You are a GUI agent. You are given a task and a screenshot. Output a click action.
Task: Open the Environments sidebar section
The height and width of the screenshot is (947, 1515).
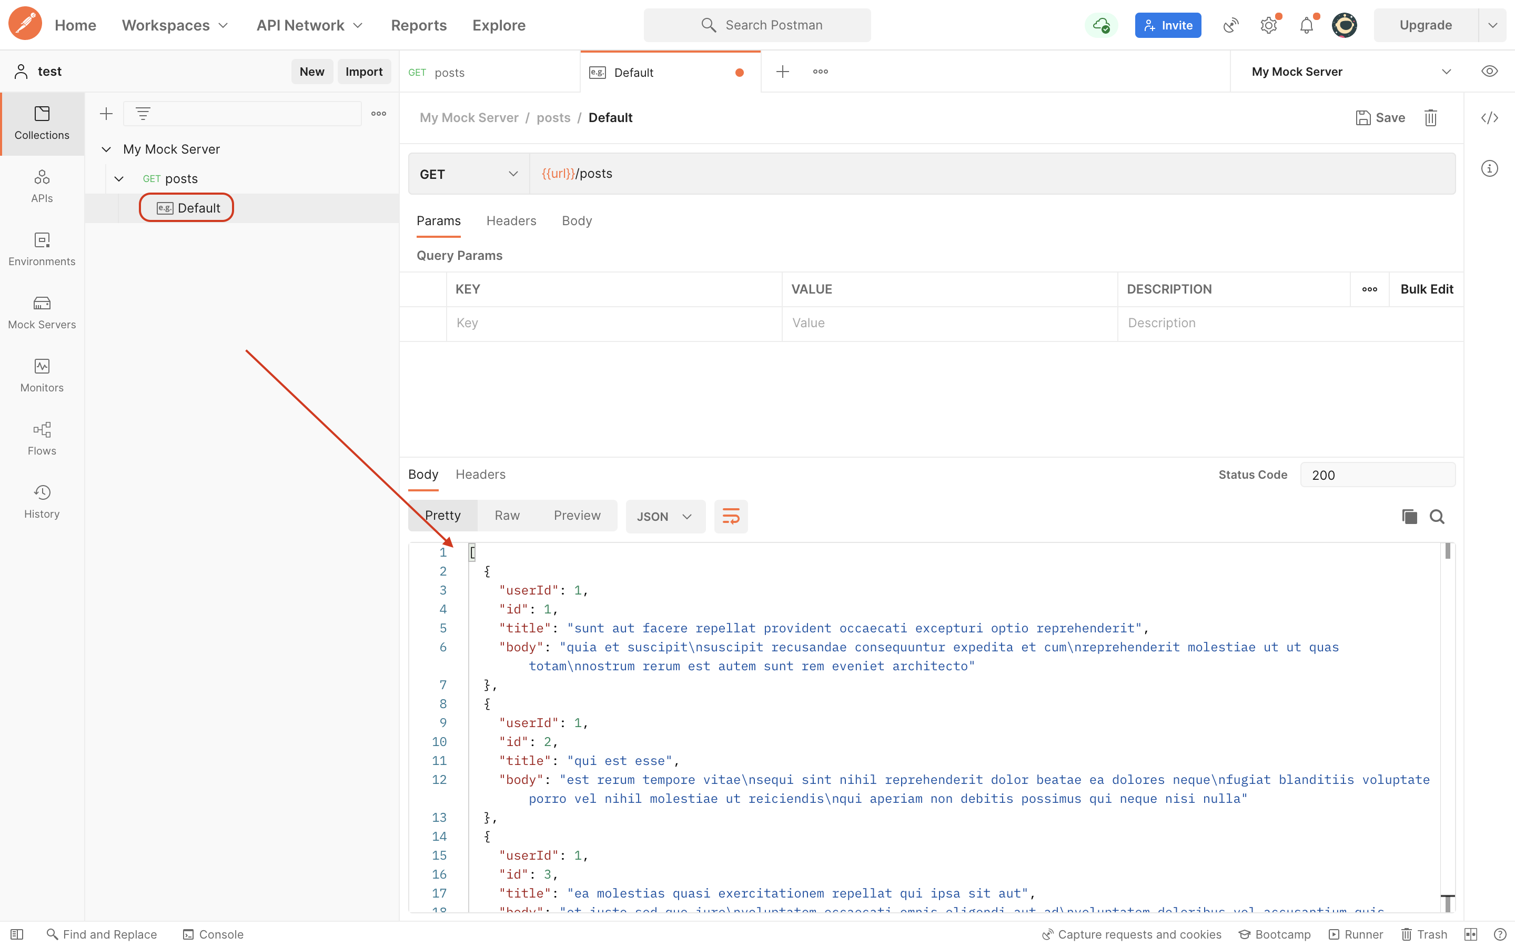[42, 249]
